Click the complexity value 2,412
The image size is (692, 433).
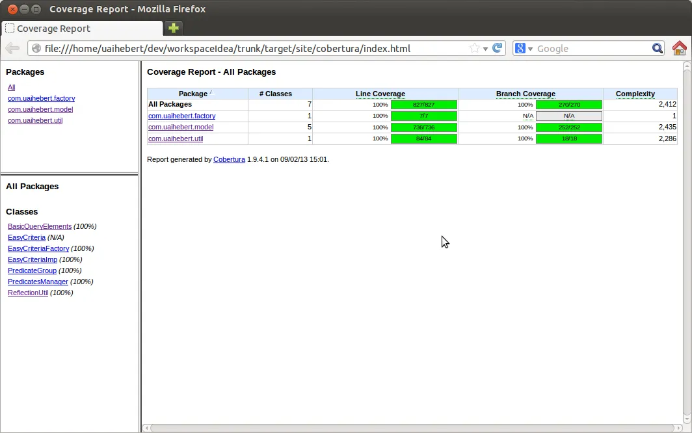(x=667, y=104)
